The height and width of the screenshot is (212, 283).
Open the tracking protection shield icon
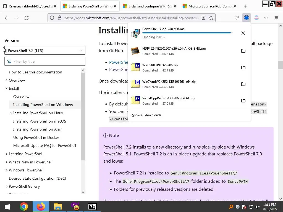pyautogui.click(x=52, y=18)
